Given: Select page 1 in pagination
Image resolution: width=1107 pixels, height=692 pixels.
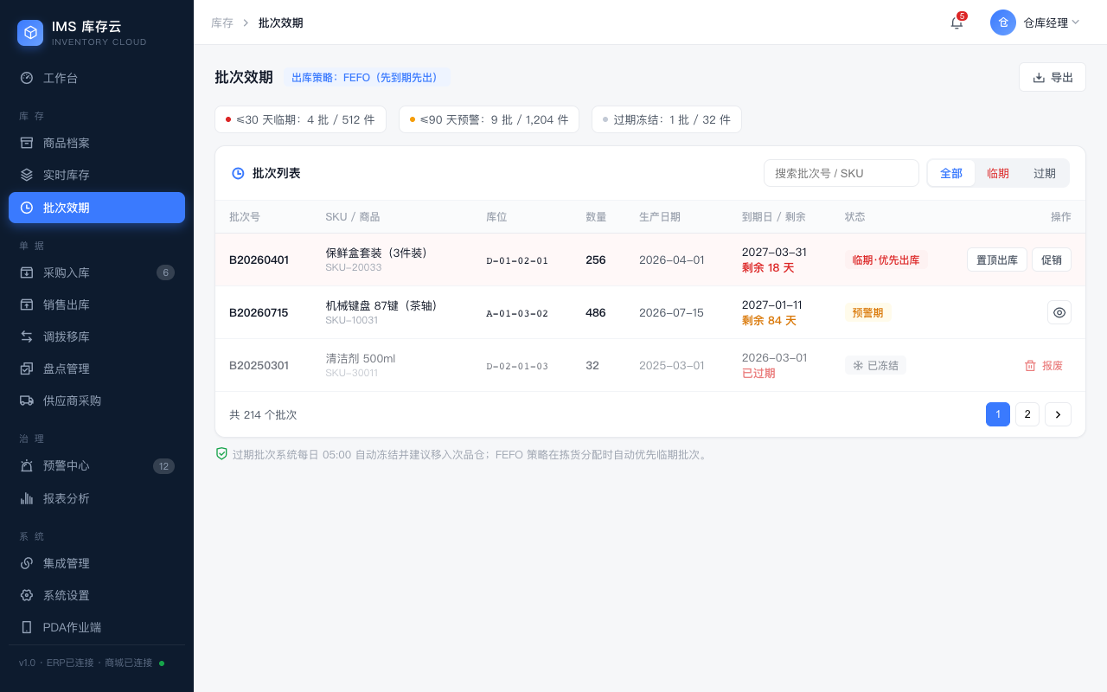Looking at the screenshot, I should 998,414.
